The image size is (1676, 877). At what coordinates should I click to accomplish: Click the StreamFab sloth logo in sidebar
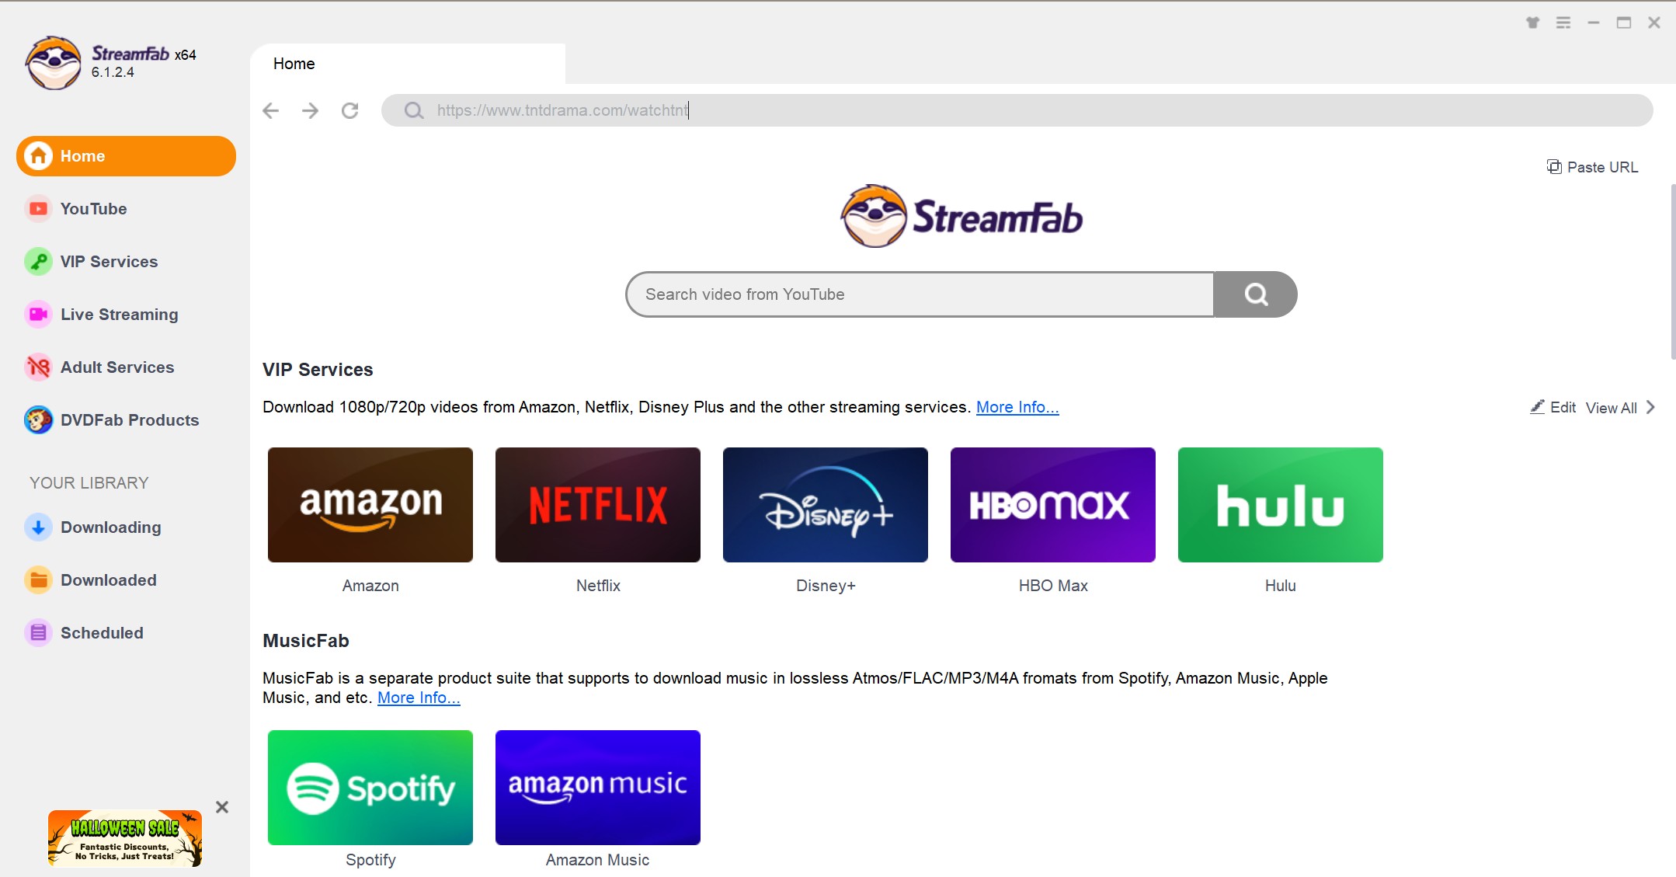point(53,63)
